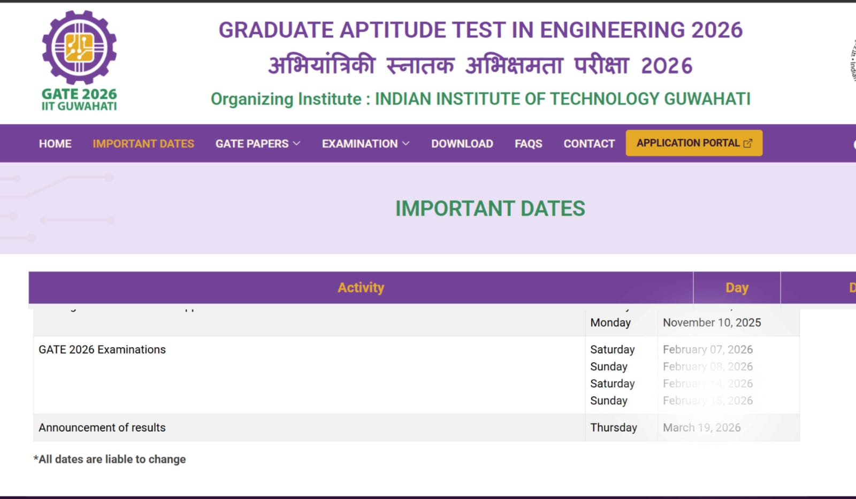Open the CONTACT page

tap(589, 144)
